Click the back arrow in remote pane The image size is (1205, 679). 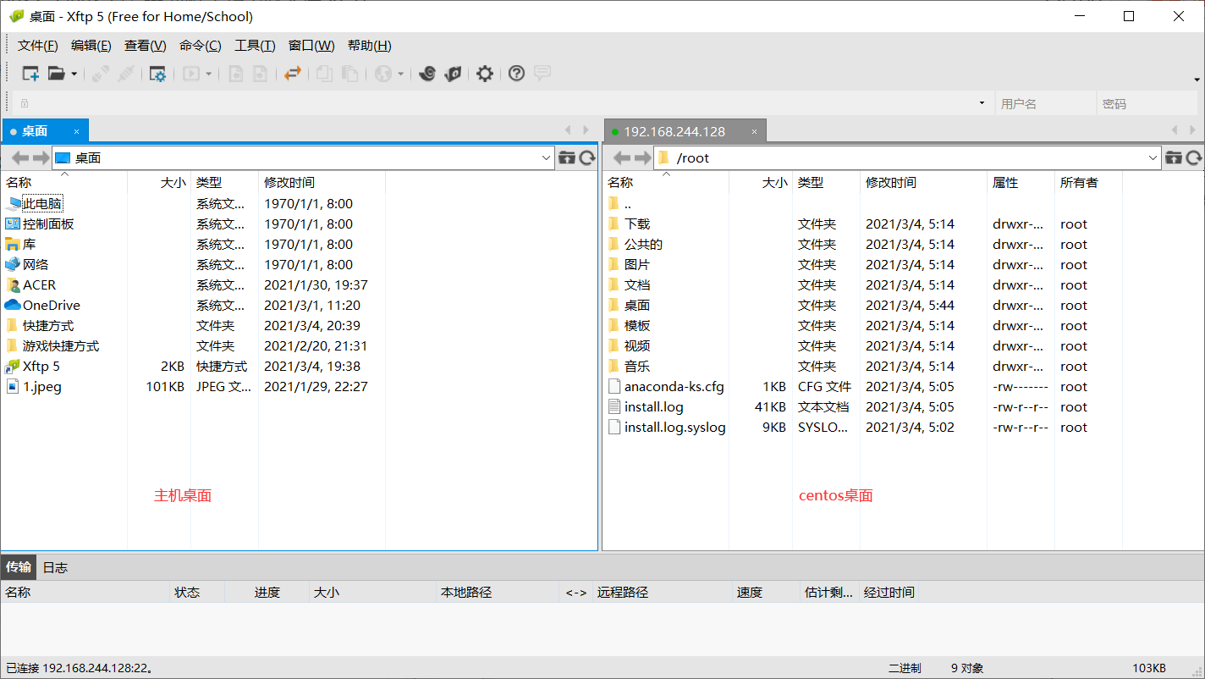pyautogui.click(x=622, y=157)
